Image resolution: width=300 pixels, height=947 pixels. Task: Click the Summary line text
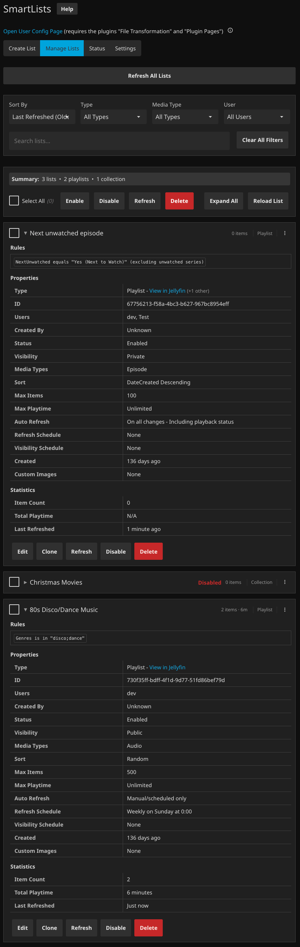click(x=68, y=179)
